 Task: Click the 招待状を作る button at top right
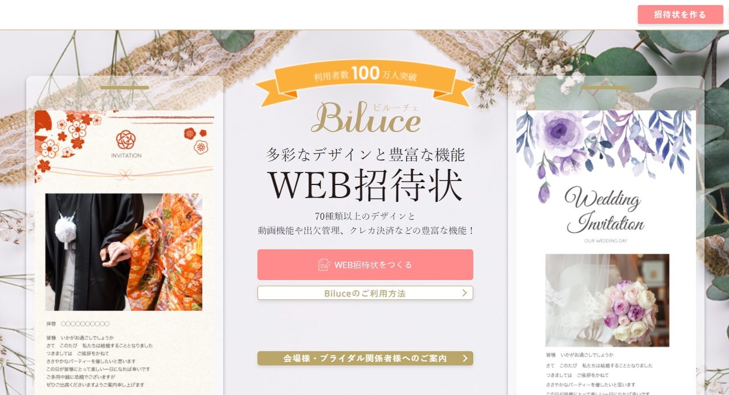680,14
